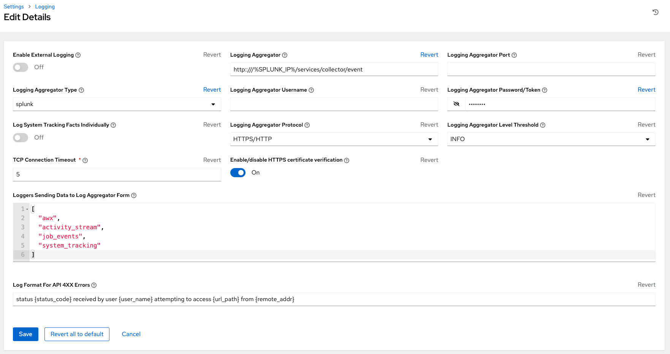Open the Logging Aggregator field's help tooltip
670x354 pixels.
pos(285,55)
